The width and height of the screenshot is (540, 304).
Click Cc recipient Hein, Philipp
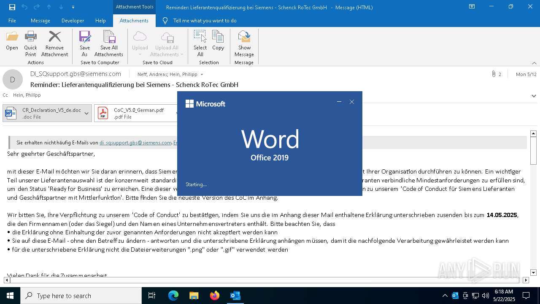(x=27, y=95)
